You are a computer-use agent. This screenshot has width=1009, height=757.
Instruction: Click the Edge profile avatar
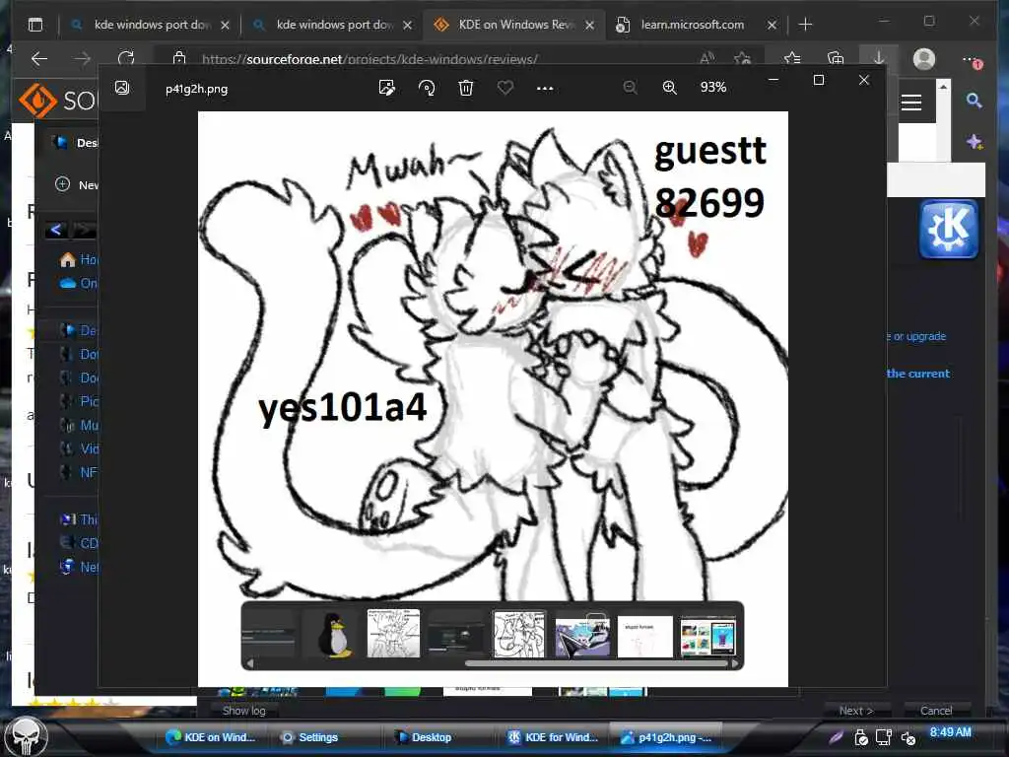tap(924, 58)
